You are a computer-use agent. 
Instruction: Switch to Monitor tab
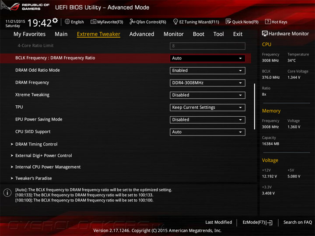click(x=174, y=34)
